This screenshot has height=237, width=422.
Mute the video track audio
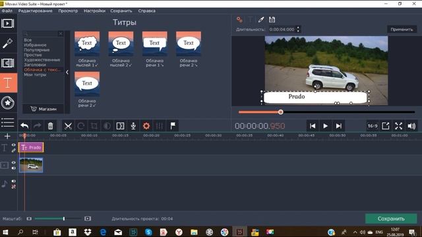pos(13,169)
